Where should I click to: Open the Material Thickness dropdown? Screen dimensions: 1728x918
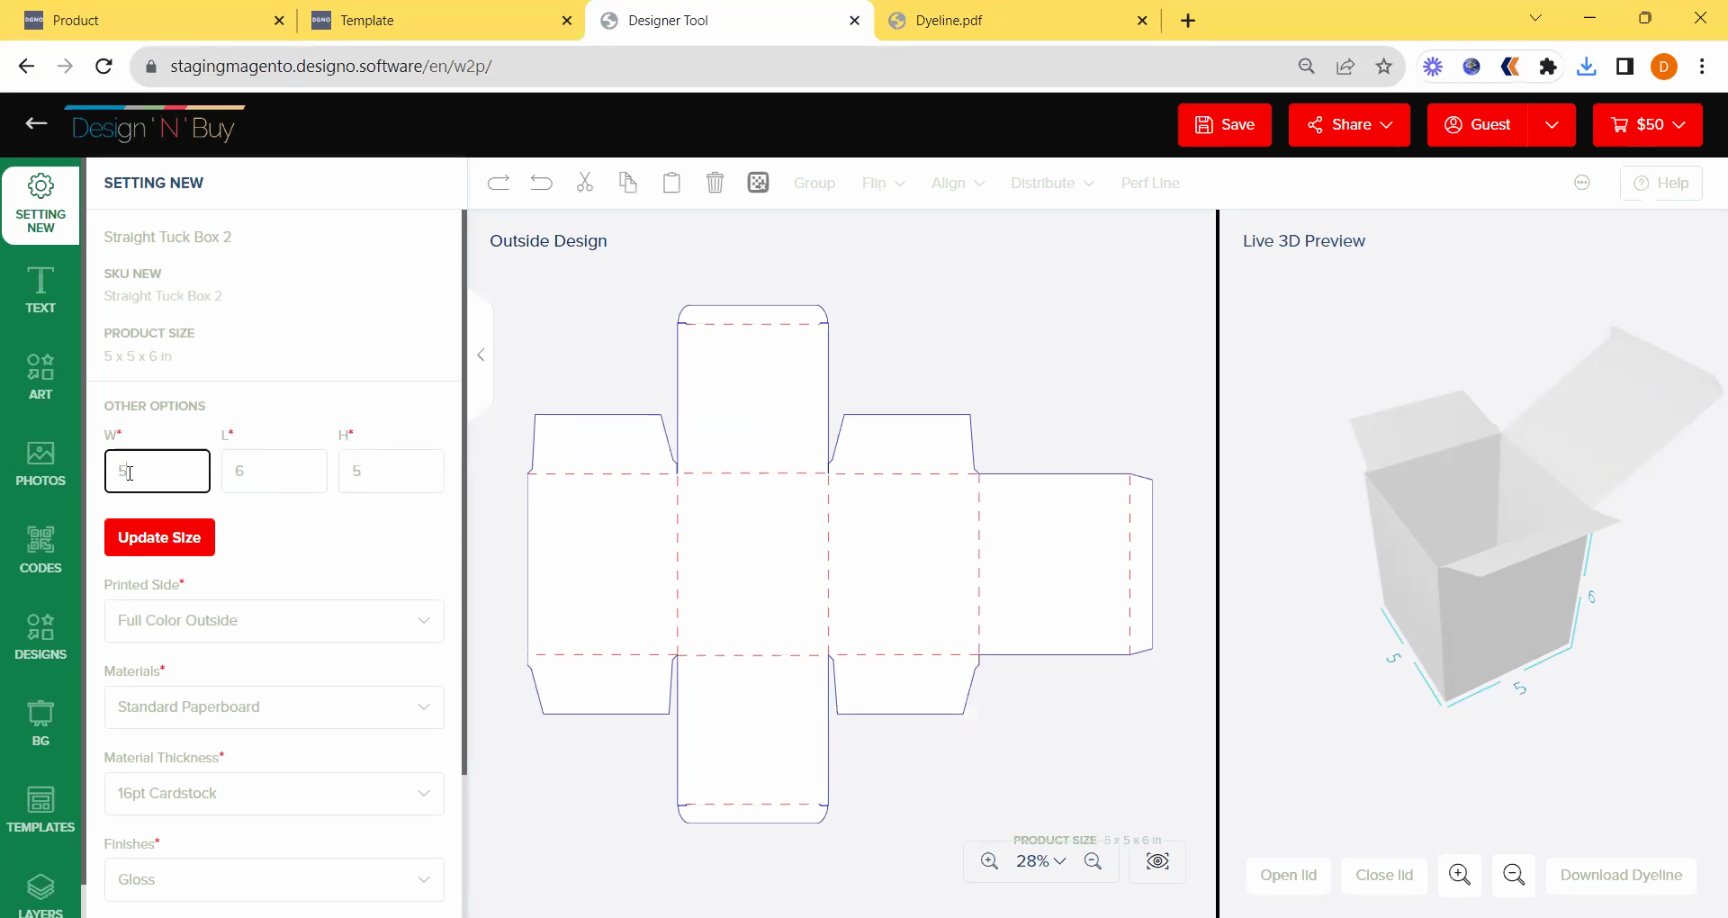274,794
